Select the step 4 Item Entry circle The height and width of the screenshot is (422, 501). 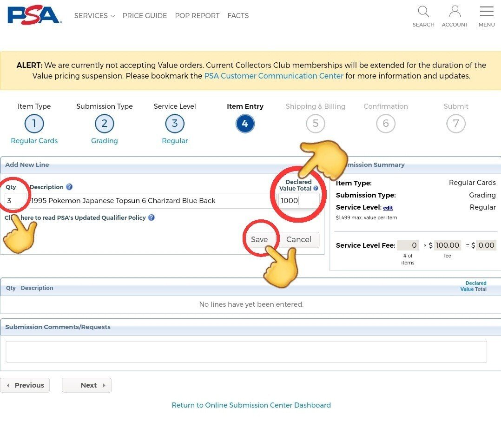click(245, 124)
